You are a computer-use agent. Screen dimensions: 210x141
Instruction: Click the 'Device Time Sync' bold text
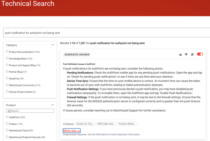coord(77,81)
